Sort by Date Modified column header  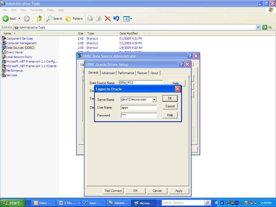tap(133, 33)
